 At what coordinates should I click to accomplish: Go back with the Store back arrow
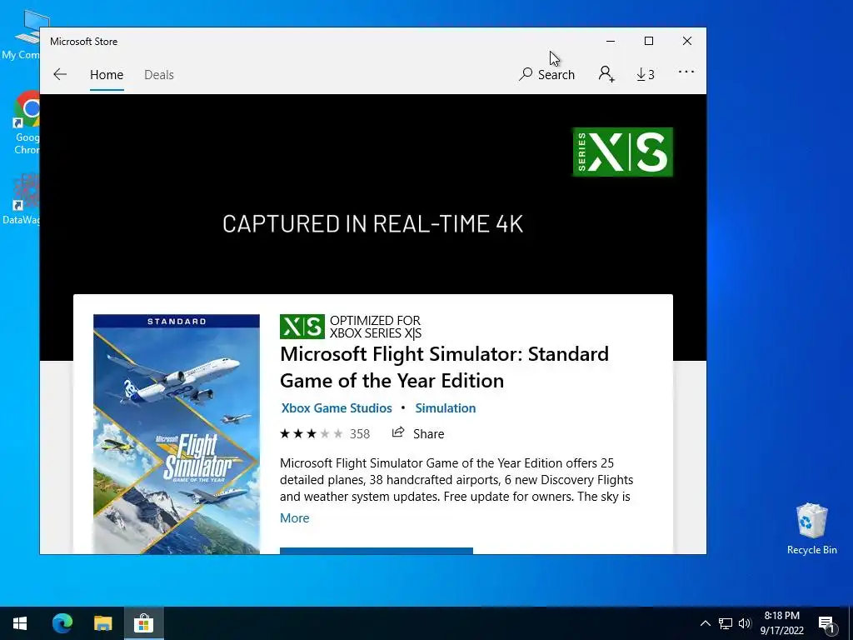click(x=60, y=74)
